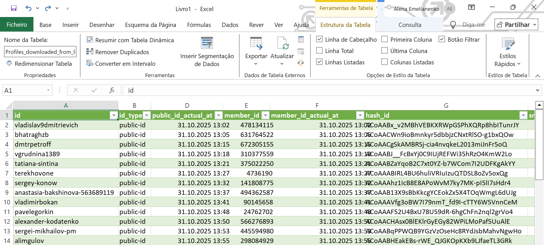Image resolution: width=544 pixels, height=245 pixels.
Task: Click the Export table icon
Action: (256, 43)
